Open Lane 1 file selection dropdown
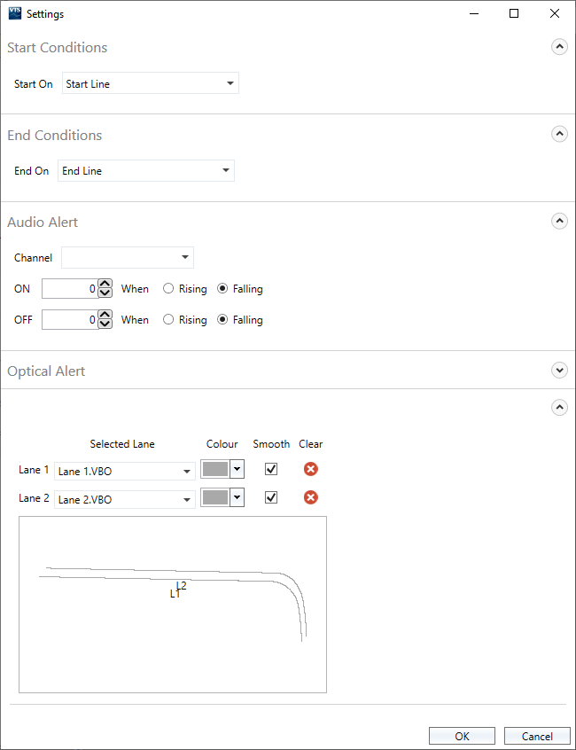576x750 pixels. 124,472
